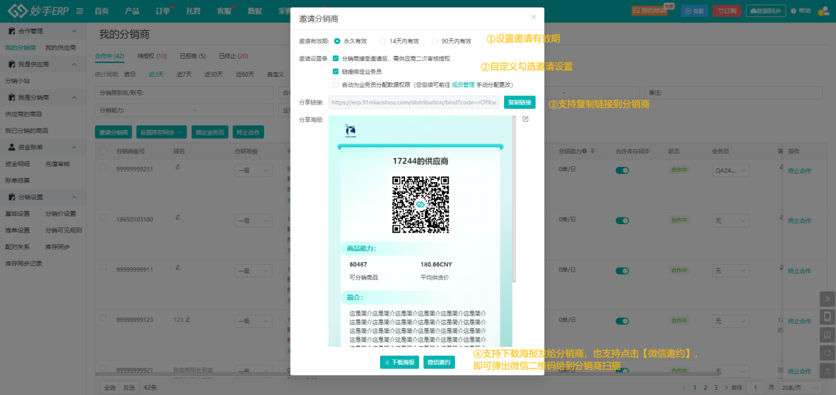Screen dimensions: 836x395
Task: Open the 成员管理 link
Action: (x=463, y=85)
